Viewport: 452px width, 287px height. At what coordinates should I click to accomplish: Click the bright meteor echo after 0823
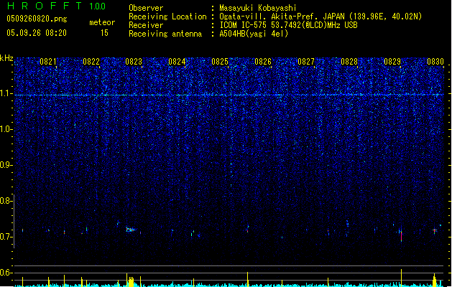click(131, 230)
